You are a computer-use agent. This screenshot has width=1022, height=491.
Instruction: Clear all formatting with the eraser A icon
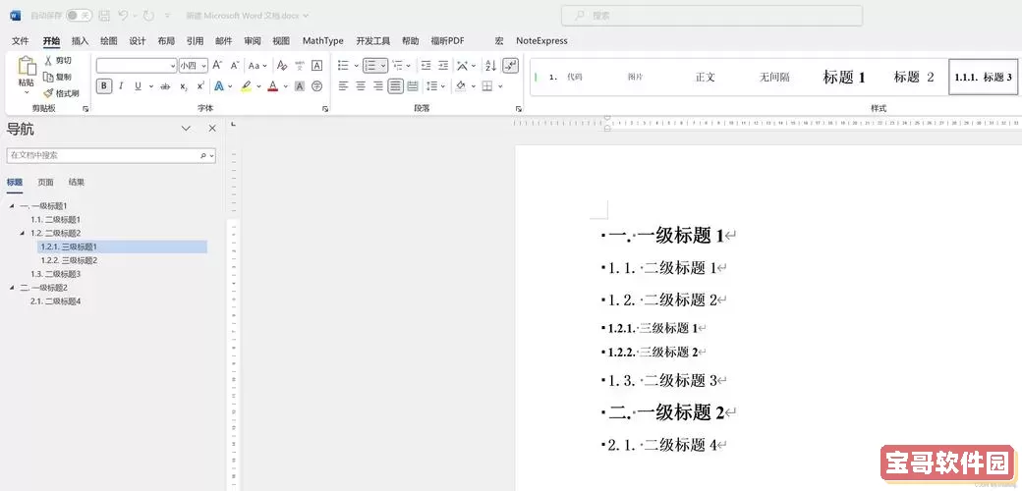pyautogui.click(x=282, y=66)
